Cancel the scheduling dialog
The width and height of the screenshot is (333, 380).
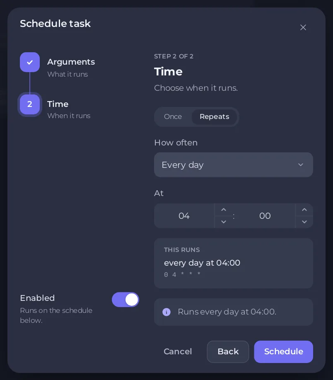[x=178, y=352]
